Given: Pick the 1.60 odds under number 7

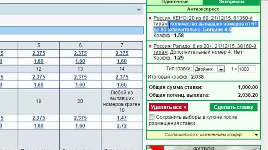Looking at the screenshot, I should pyautogui.click(x=122, y=61).
